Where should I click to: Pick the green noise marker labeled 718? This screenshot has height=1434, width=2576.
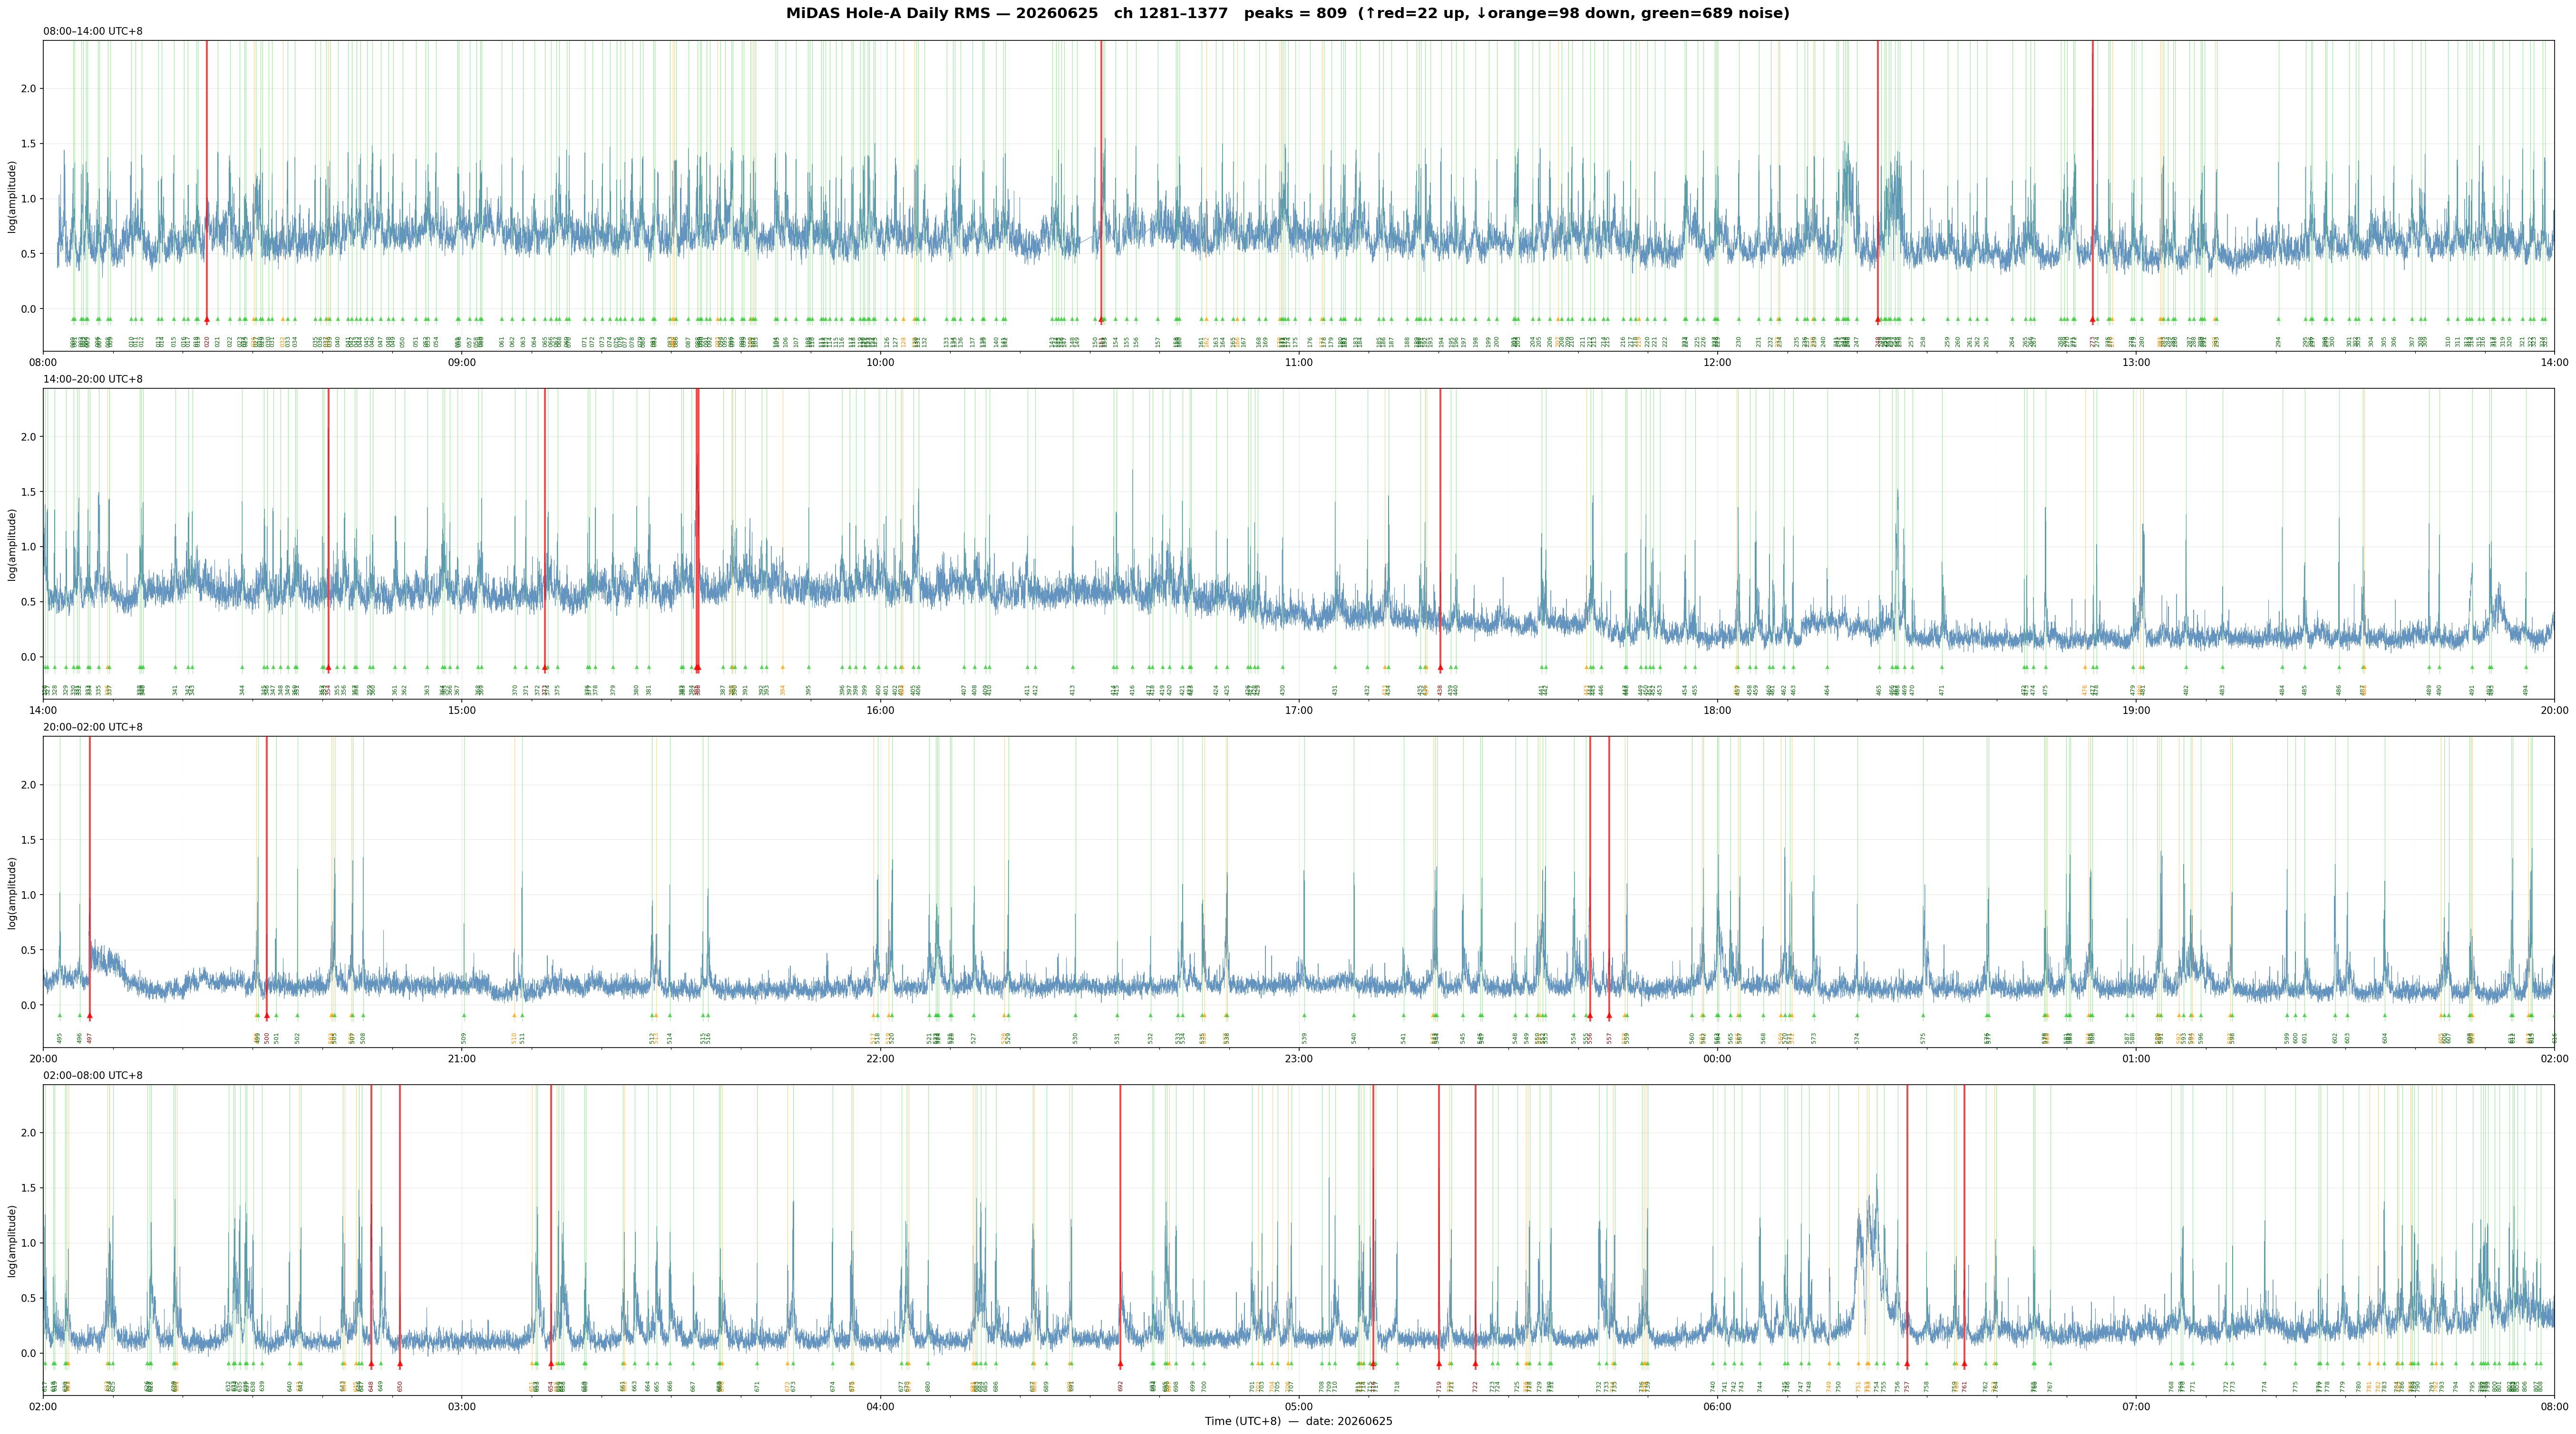(1397, 1364)
